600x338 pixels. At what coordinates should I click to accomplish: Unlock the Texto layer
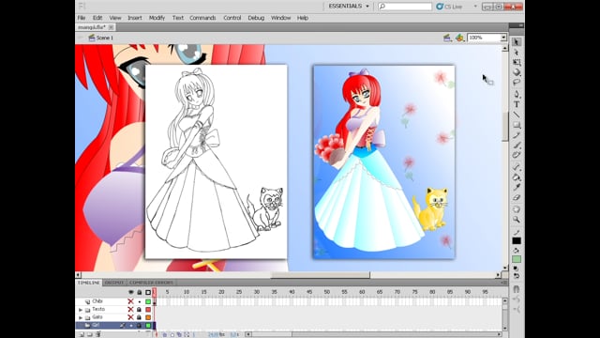(140, 309)
